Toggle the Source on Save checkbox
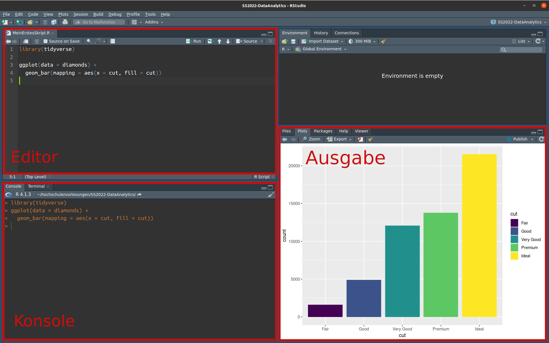This screenshot has width=549, height=343. click(46, 41)
